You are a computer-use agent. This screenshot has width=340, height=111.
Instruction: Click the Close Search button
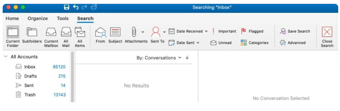coord(327,37)
